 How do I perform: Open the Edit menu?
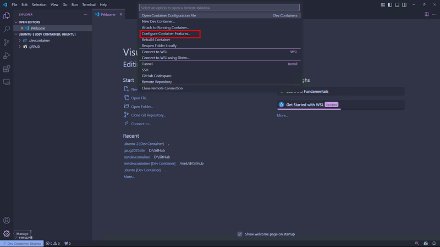(24, 5)
